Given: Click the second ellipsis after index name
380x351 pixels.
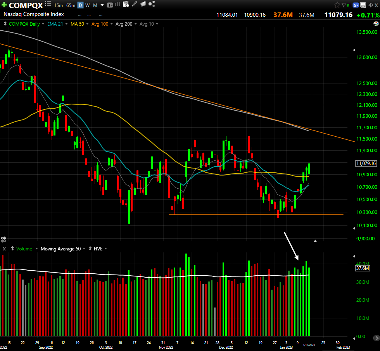Looking at the screenshot, I should pos(89,16).
